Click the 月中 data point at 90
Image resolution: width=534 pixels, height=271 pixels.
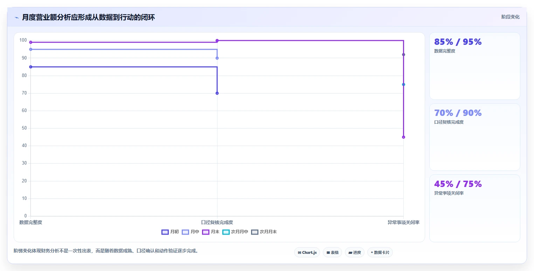pos(217,58)
